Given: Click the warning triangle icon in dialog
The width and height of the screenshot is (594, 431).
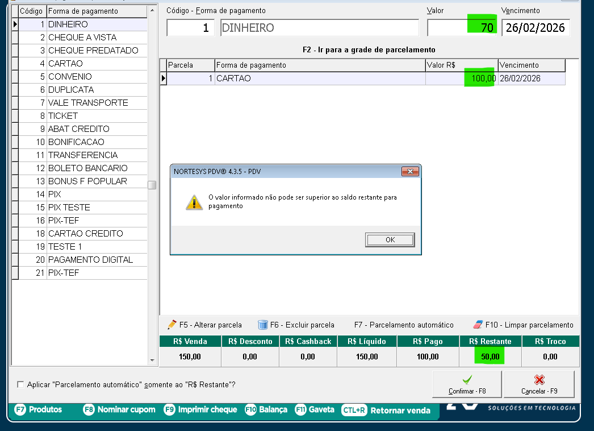Looking at the screenshot, I should (x=194, y=202).
